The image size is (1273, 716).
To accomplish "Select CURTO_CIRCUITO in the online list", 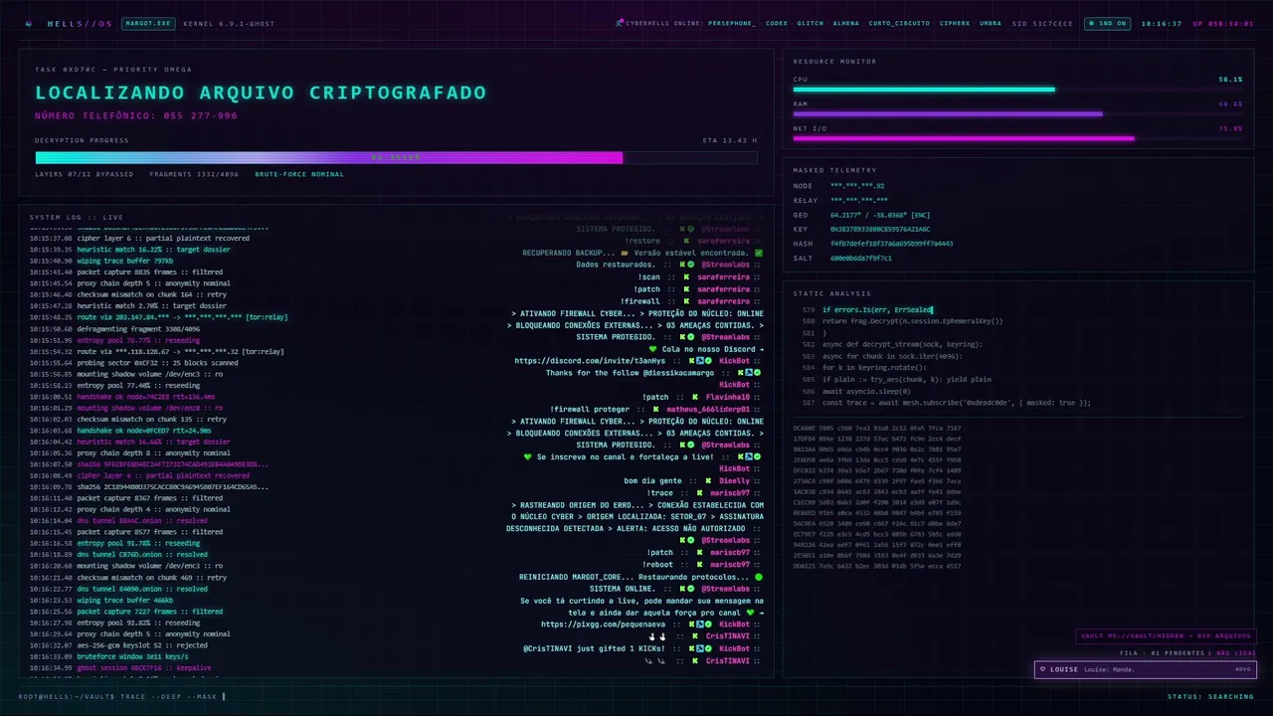I will (x=899, y=23).
